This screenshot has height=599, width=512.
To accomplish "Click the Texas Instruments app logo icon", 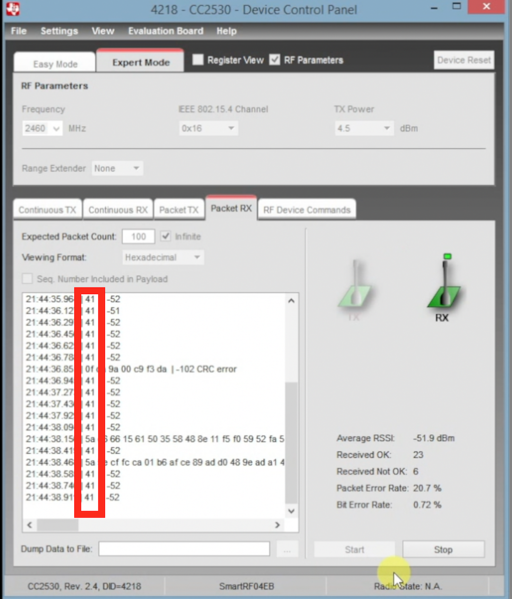I will (13, 9).
